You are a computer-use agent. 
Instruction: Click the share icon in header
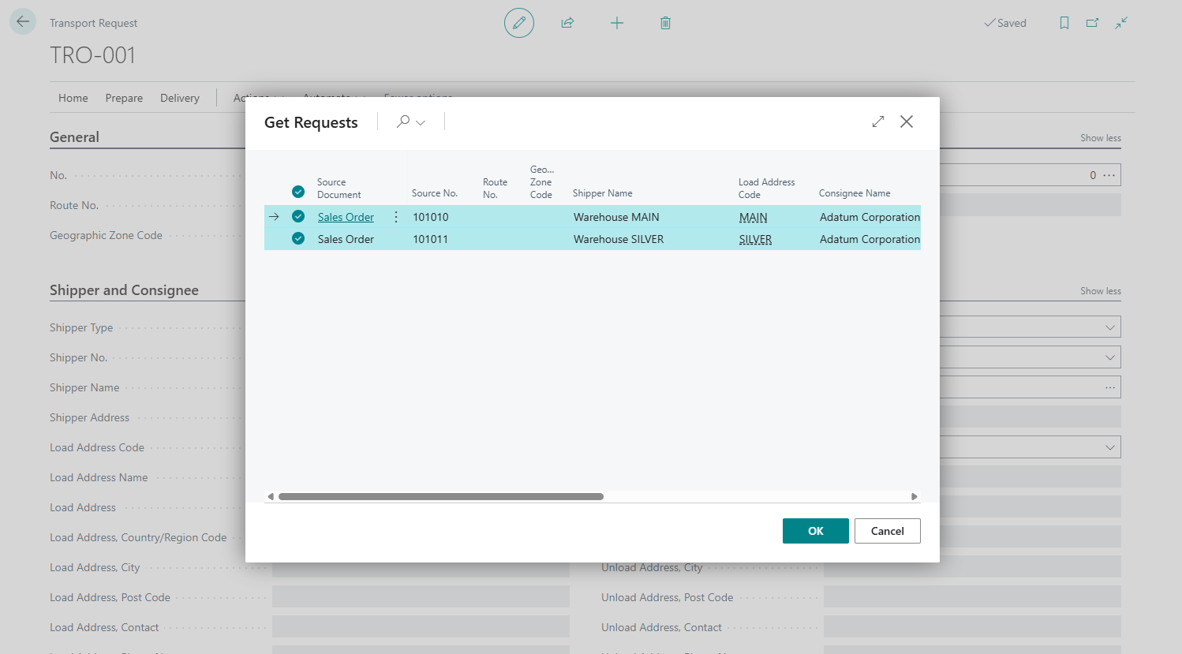[567, 23]
